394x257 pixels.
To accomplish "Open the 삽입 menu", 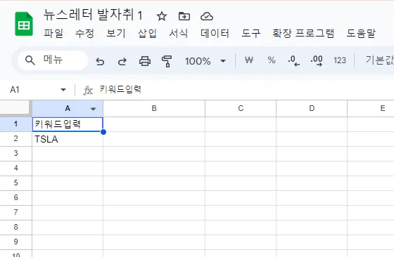I will [x=147, y=33].
